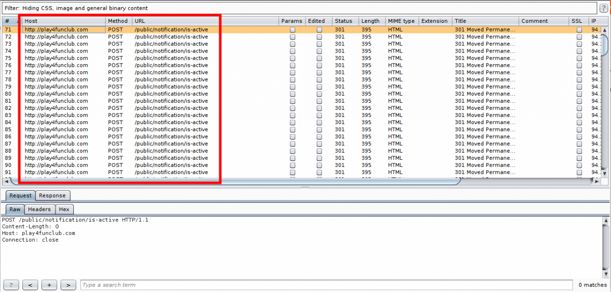Click the 'Type a search term' field

pyautogui.click(x=326, y=285)
